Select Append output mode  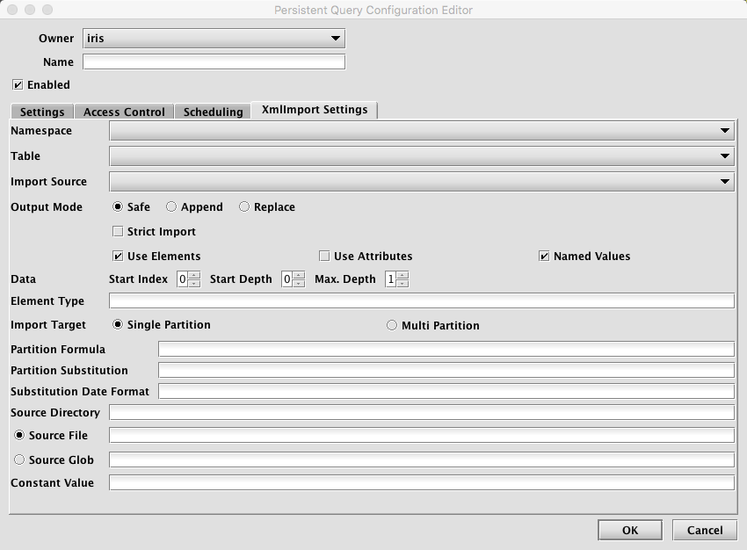pyautogui.click(x=171, y=207)
